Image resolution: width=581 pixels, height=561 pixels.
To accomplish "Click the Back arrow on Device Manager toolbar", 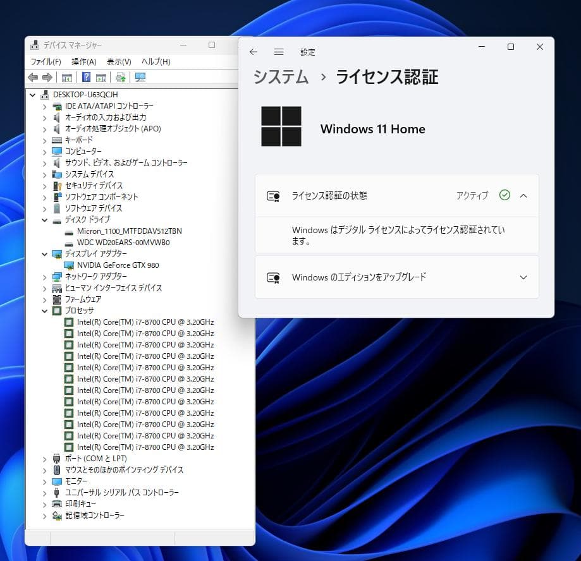I will (x=33, y=77).
